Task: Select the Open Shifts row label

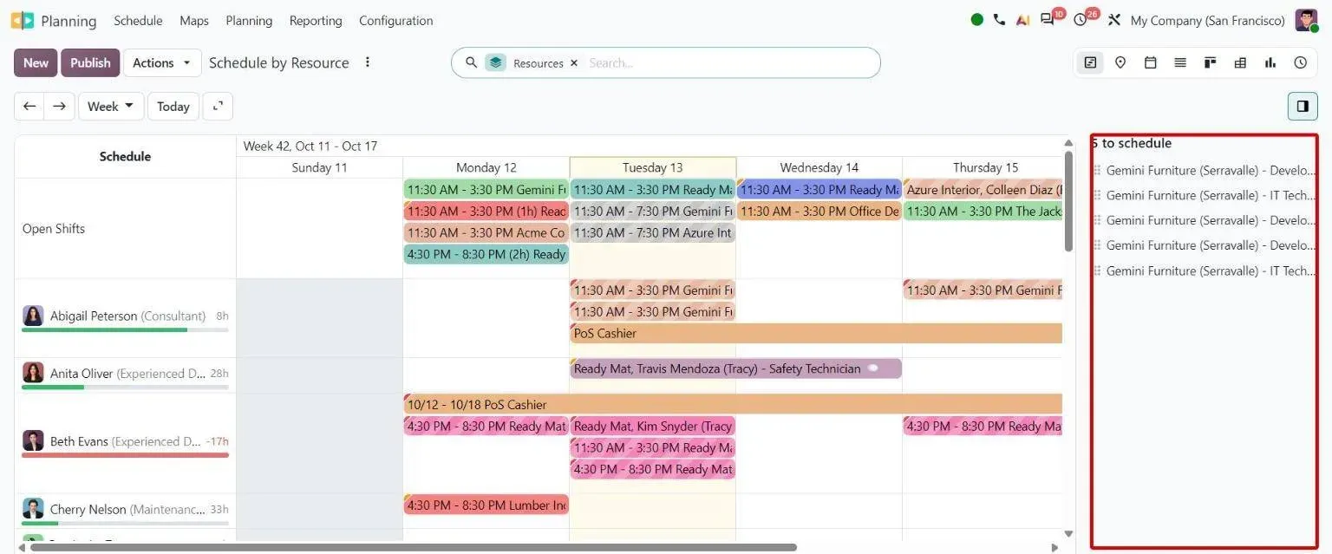Action: [54, 229]
